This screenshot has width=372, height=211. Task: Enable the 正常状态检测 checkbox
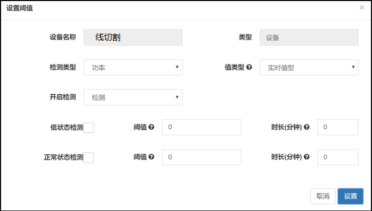click(89, 158)
